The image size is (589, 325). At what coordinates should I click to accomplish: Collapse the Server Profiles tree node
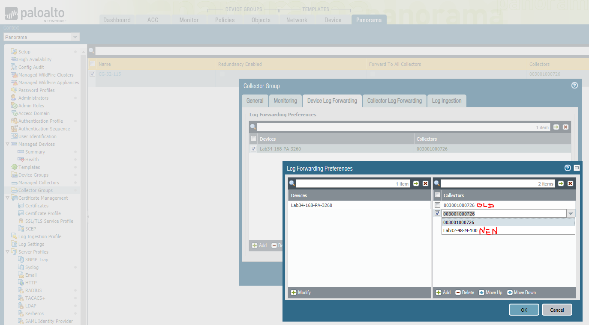[7, 252]
